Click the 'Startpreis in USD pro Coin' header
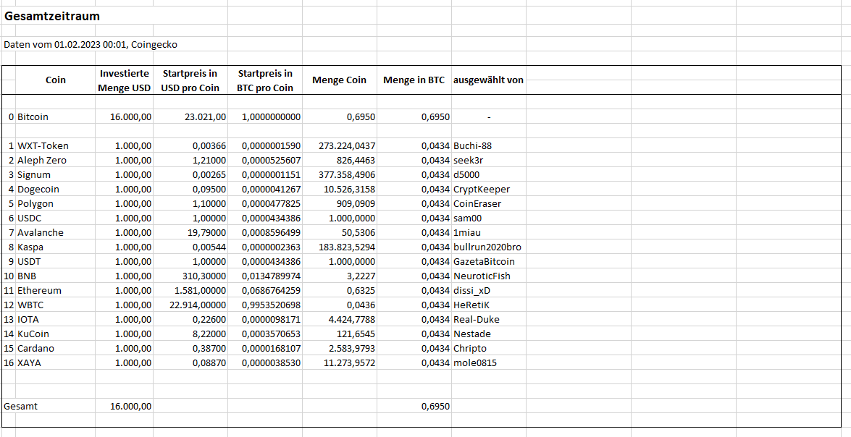This screenshot has height=437, width=851. point(190,80)
